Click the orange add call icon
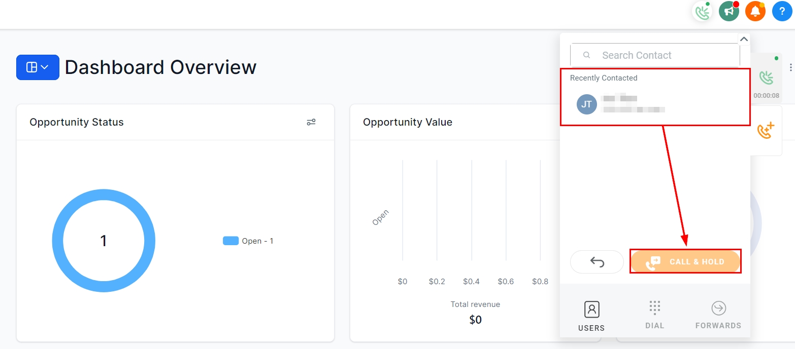This screenshot has height=349, width=795. [x=766, y=131]
